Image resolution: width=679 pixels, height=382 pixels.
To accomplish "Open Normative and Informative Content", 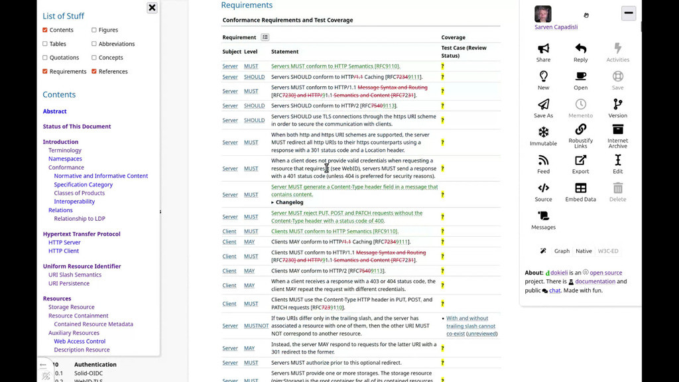I will click(101, 176).
